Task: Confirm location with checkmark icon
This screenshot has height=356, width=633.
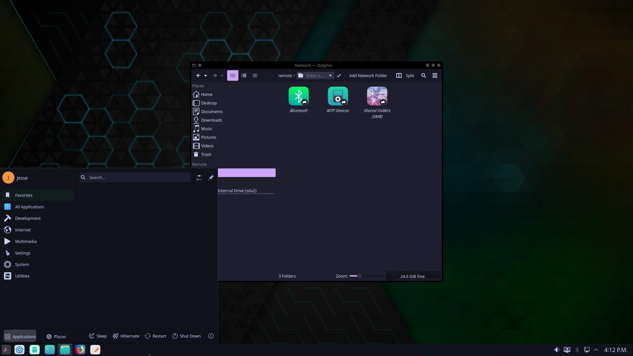Action: point(339,75)
